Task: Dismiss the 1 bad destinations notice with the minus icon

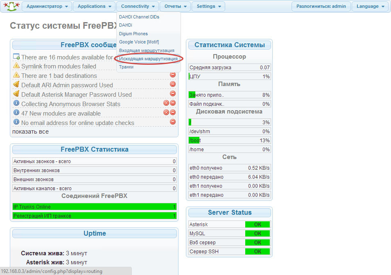Action: point(173,75)
